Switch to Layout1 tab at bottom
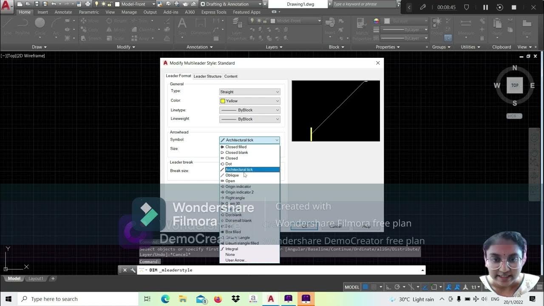 [36, 279]
